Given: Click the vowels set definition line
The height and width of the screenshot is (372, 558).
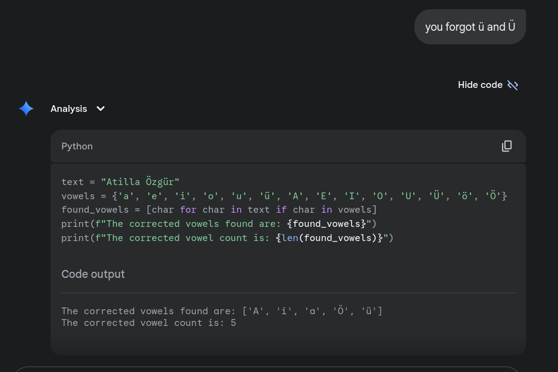Looking at the screenshot, I should (284, 196).
